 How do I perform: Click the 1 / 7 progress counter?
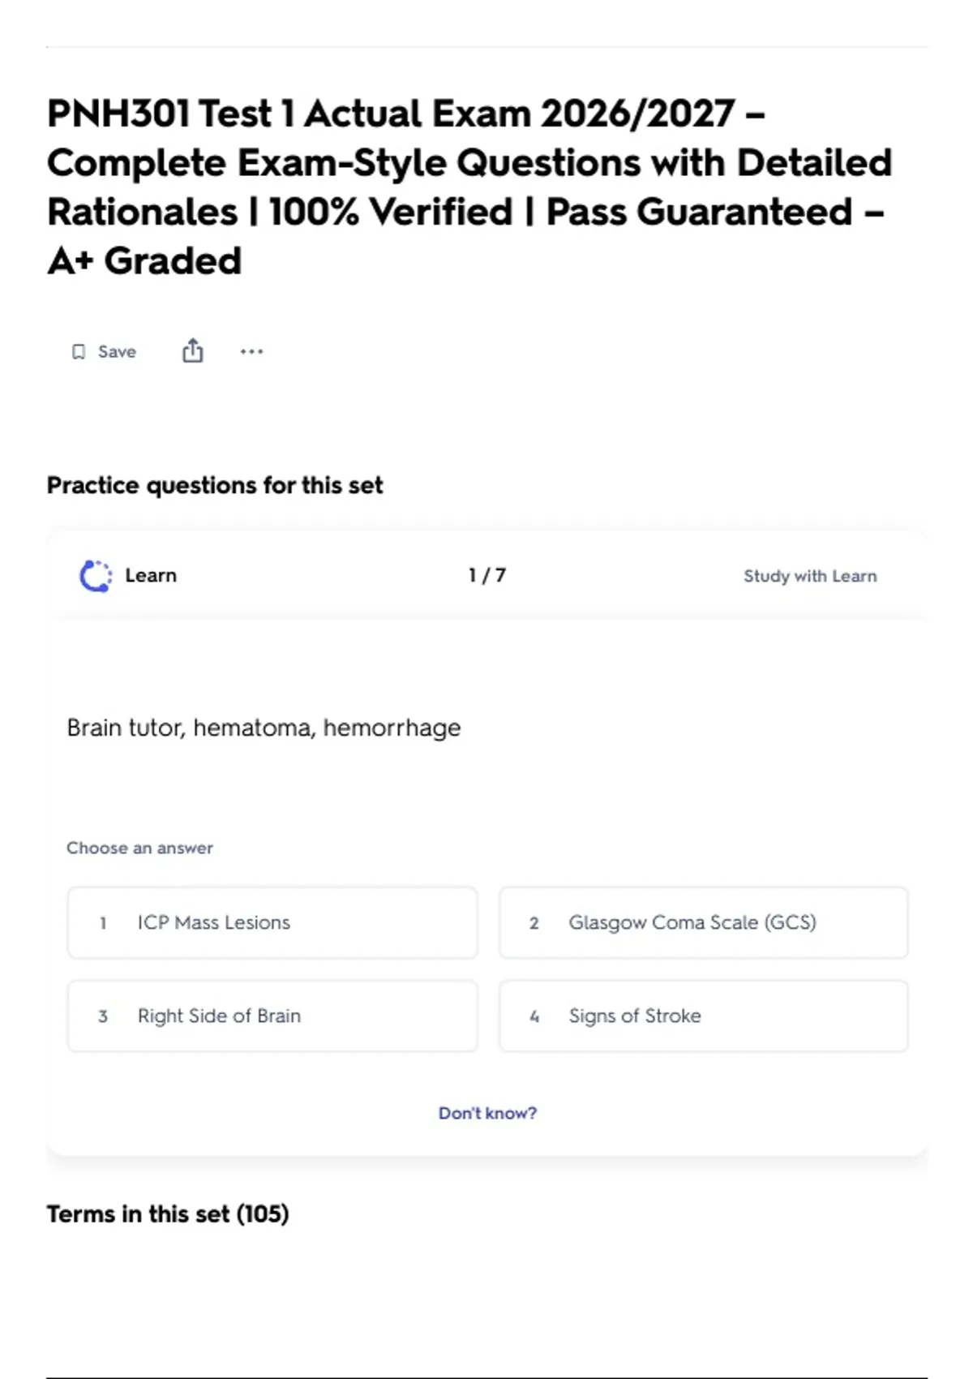click(487, 575)
